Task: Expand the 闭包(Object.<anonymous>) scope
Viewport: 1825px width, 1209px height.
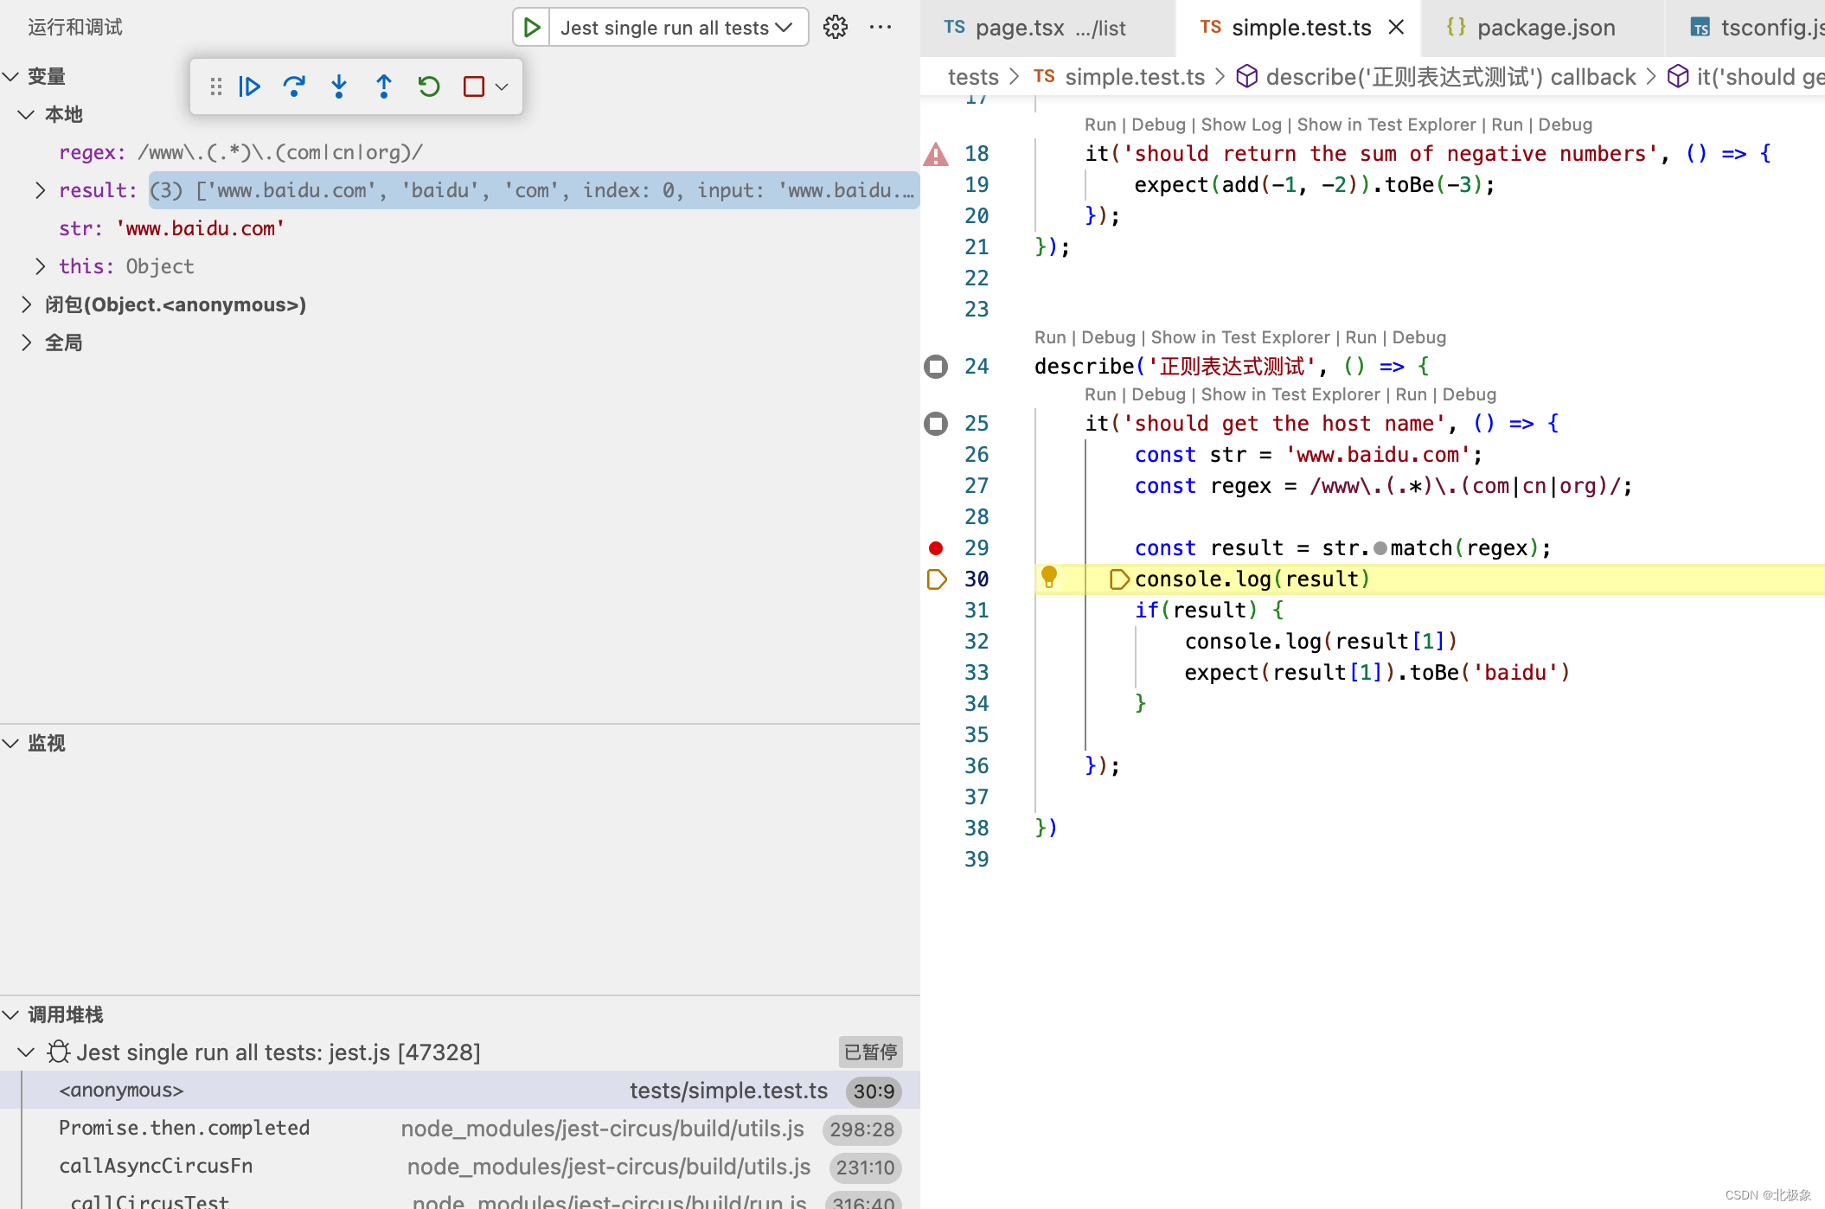Action: point(26,304)
